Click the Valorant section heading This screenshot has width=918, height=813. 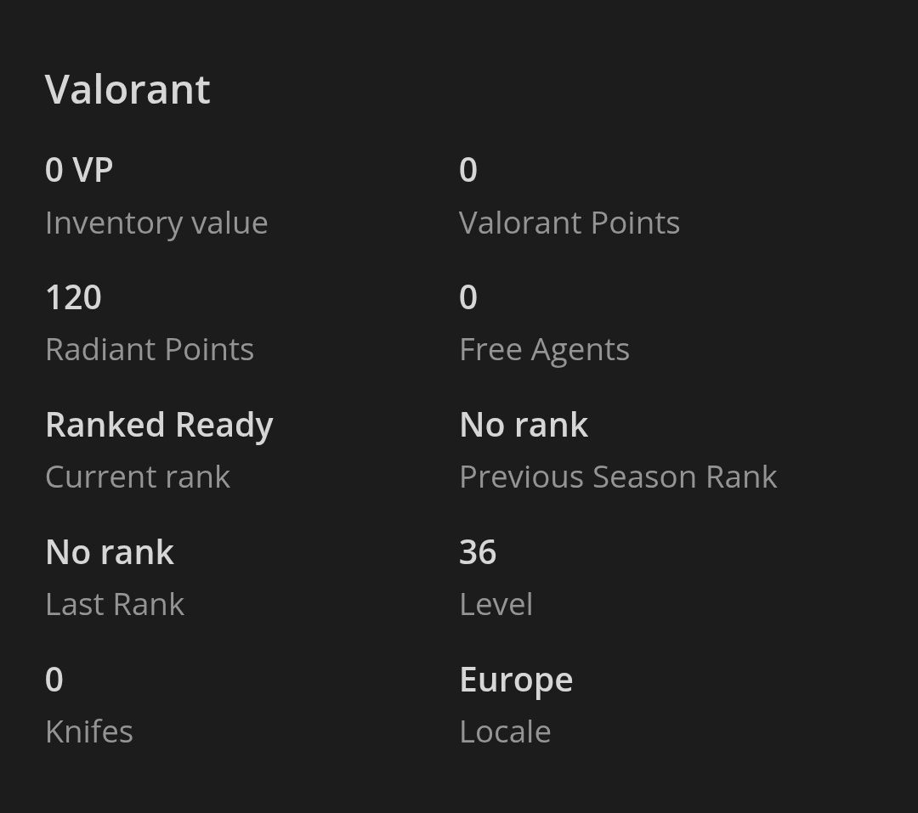coord(127,89)
